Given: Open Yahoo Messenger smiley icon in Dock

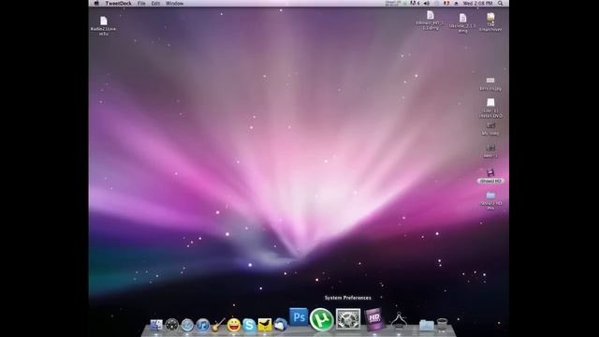Looking at the screenshot, I should click(233, 325).
